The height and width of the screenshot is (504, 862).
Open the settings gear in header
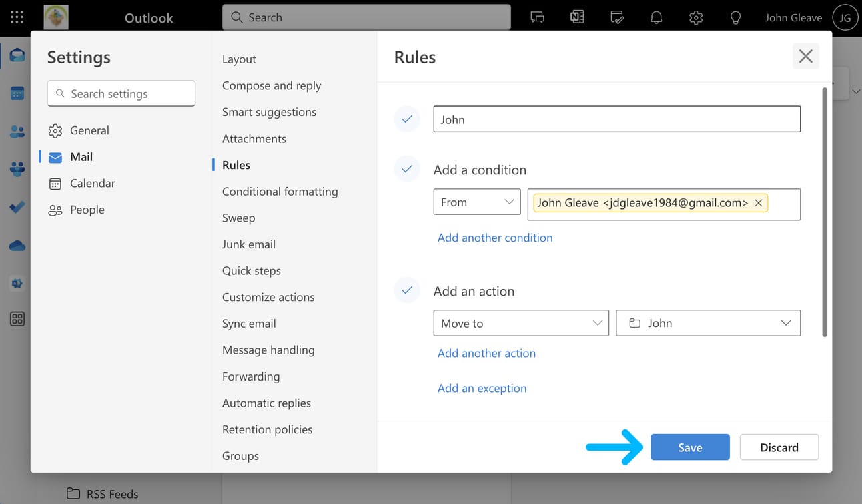point(696,18)
